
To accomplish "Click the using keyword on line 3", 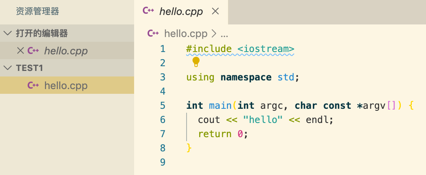I will coord(200,78).
